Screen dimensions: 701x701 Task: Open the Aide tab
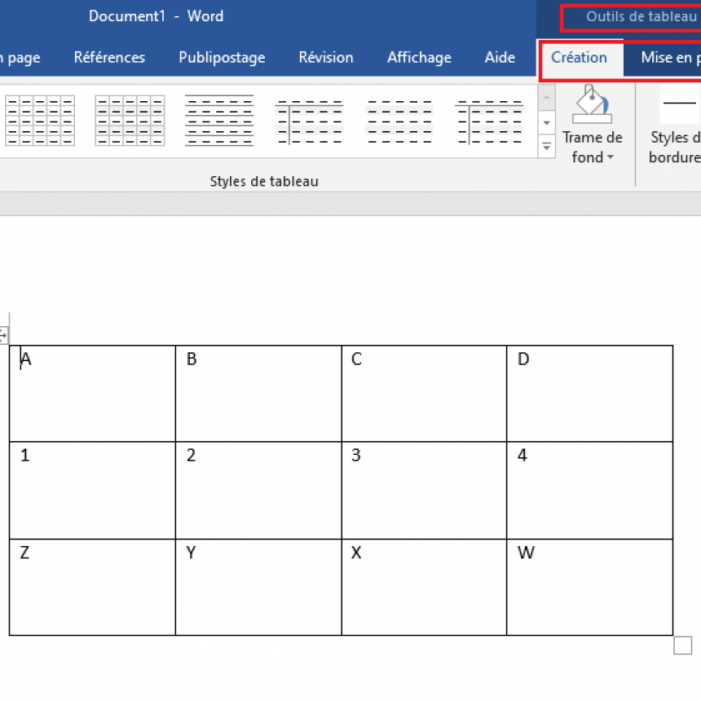[500, 58]
